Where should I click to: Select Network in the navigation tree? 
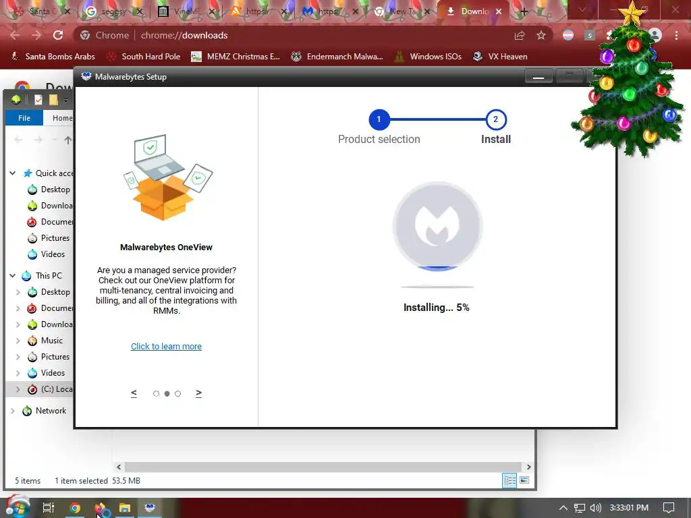coord(44,411)
